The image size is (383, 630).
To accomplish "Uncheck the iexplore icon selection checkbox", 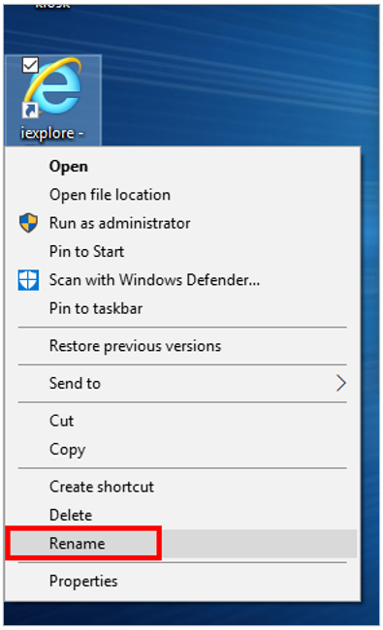I will (30, 65).
